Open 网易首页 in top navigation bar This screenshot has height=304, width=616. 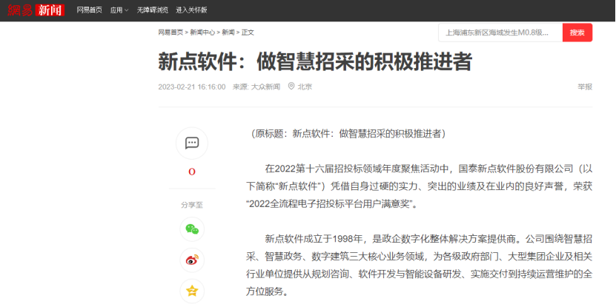(x=89, y=10)
